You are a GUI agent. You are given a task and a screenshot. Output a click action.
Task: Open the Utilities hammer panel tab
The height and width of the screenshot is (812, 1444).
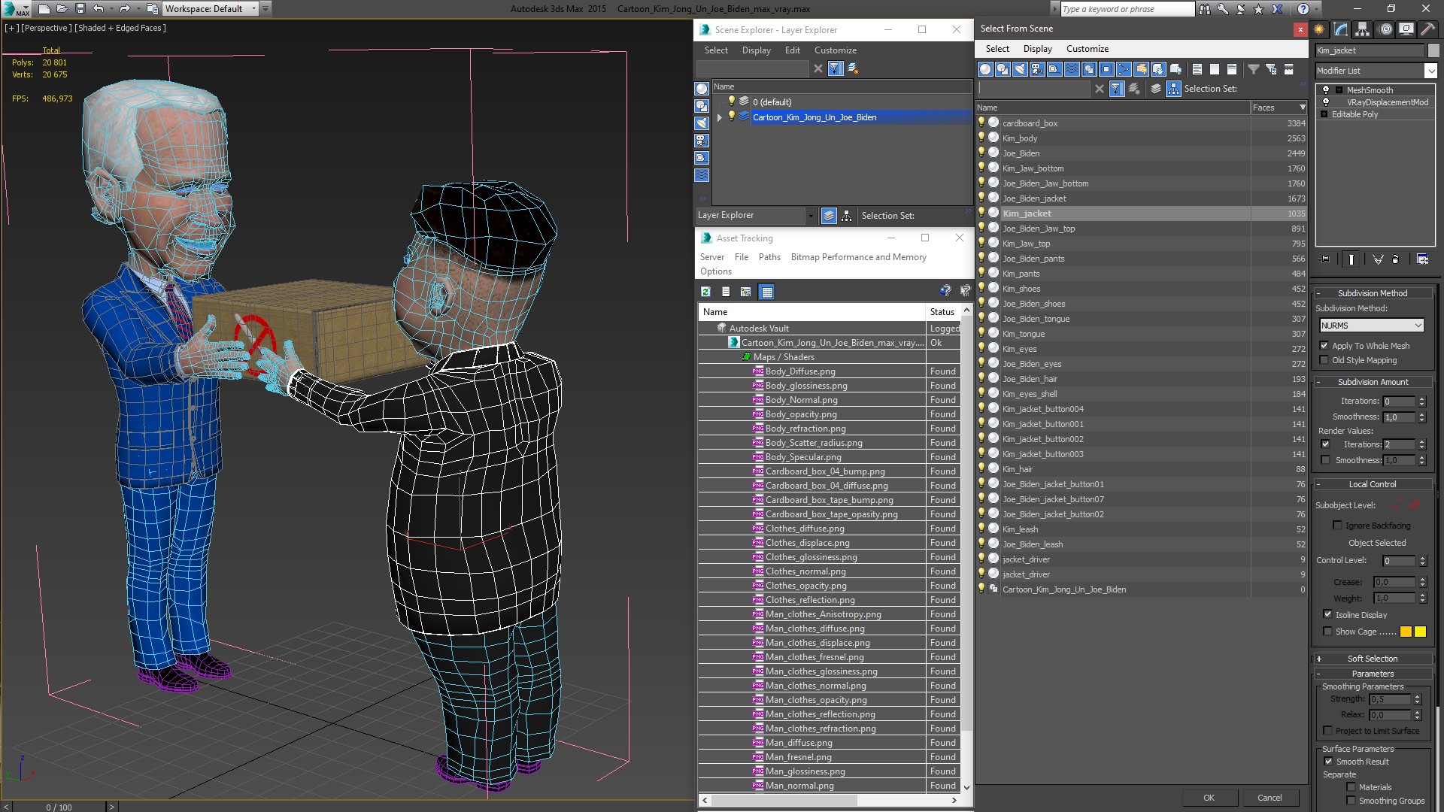(1427, 29)
